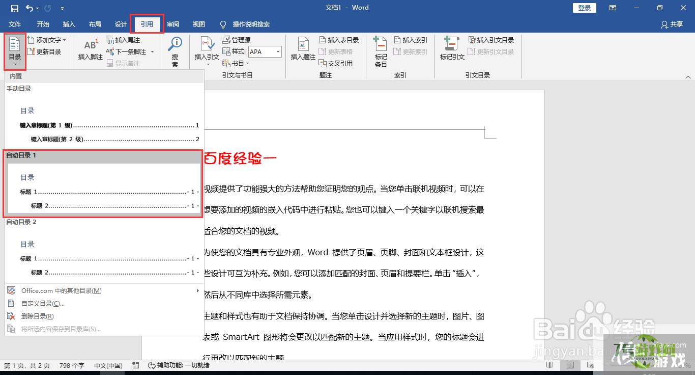Click 更新目录 (Update Table)
695x375 pixels.
tap(44, 51)
